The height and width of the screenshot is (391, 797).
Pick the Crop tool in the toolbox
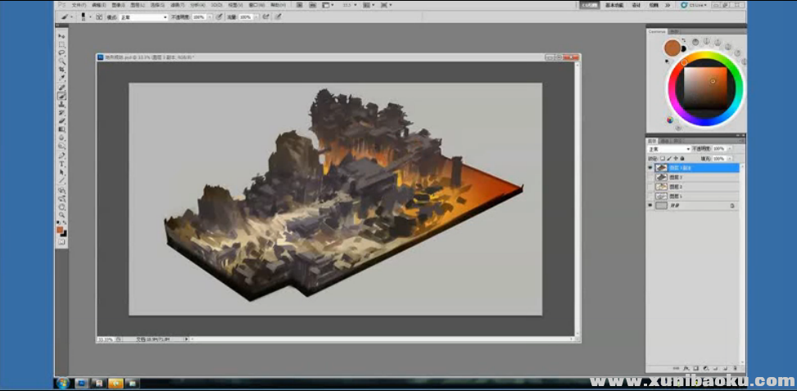[x=61, y=70]
